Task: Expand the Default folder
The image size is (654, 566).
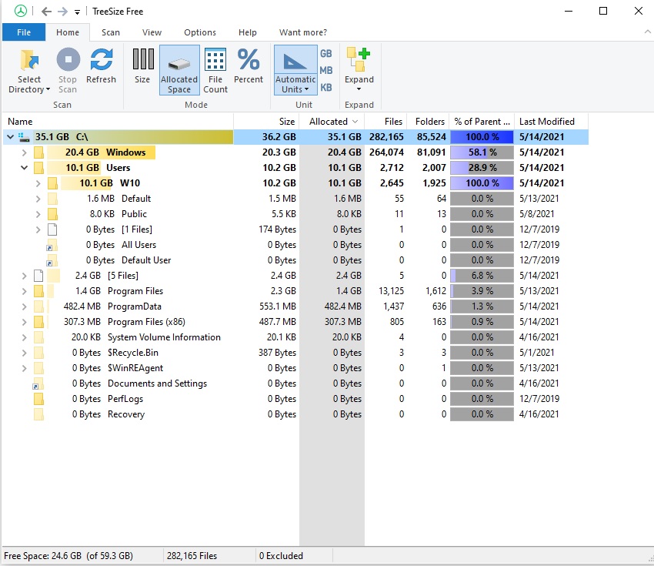Action: [x=38, y=199]
